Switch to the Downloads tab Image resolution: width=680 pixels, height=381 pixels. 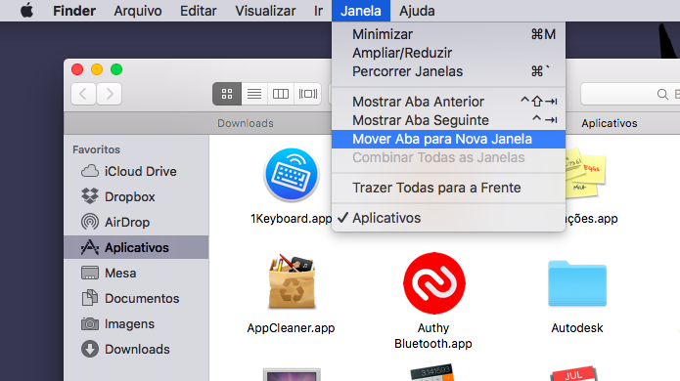click(245, 123)
